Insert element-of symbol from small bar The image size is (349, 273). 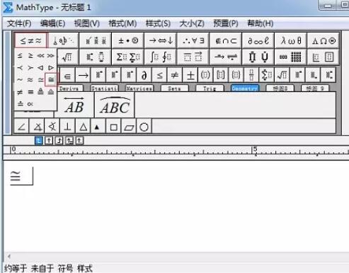pos(67,76)
